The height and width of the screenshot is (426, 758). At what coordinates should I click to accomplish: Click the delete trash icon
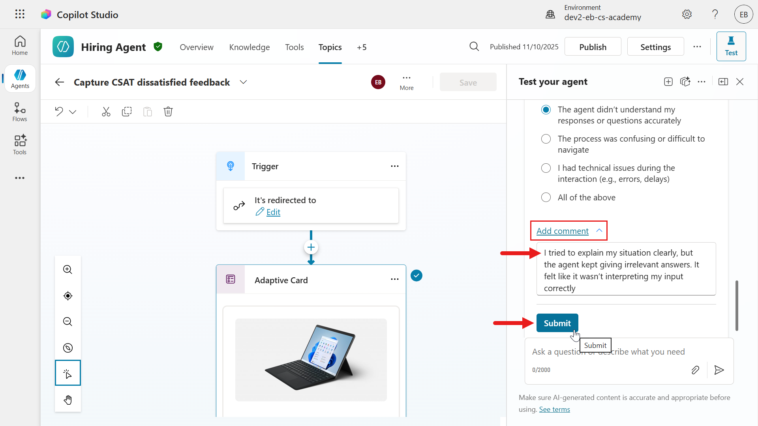(168, 112)
